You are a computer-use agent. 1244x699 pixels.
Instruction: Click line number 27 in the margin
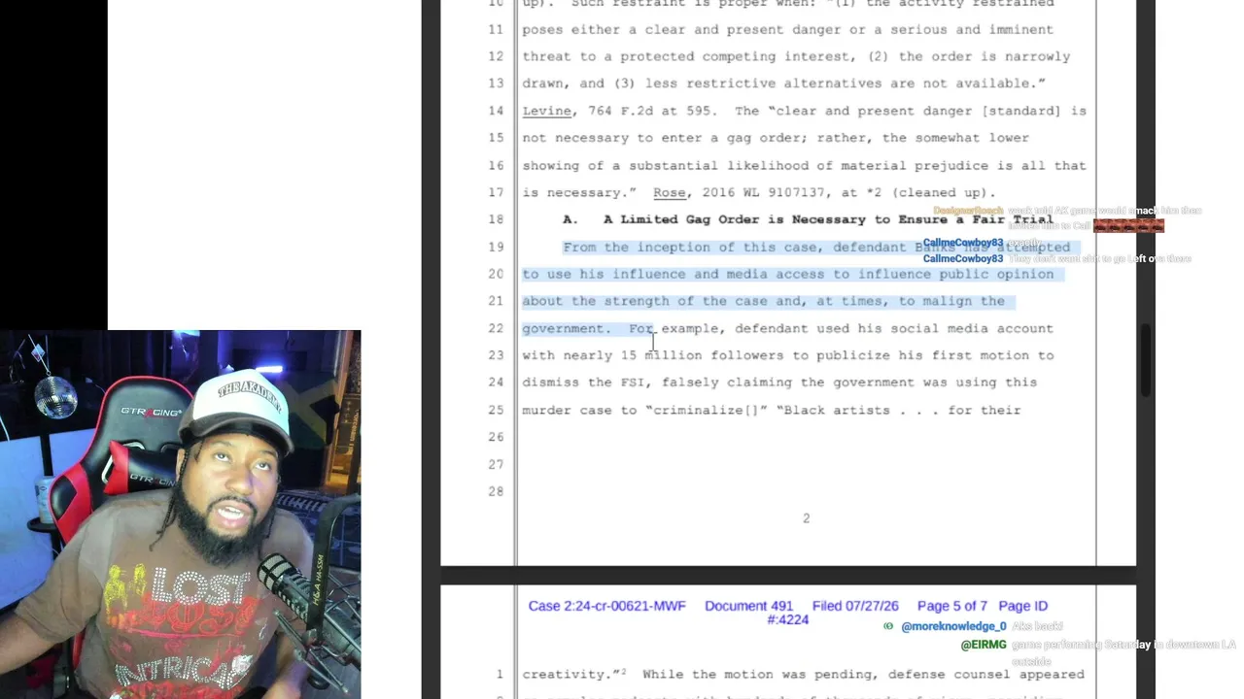tap(496, 464)
